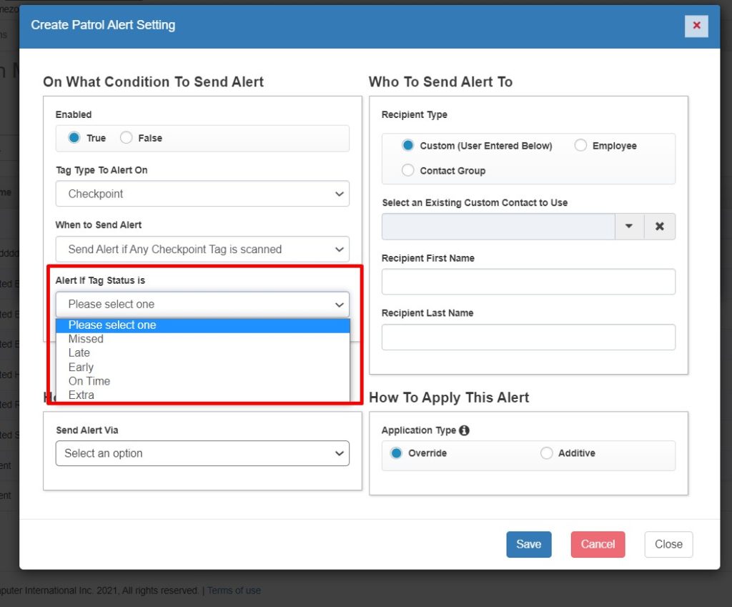The height and width of the screenshot is (607, 732).
Task: Click the Save button
Action: [x=528, y=544]
